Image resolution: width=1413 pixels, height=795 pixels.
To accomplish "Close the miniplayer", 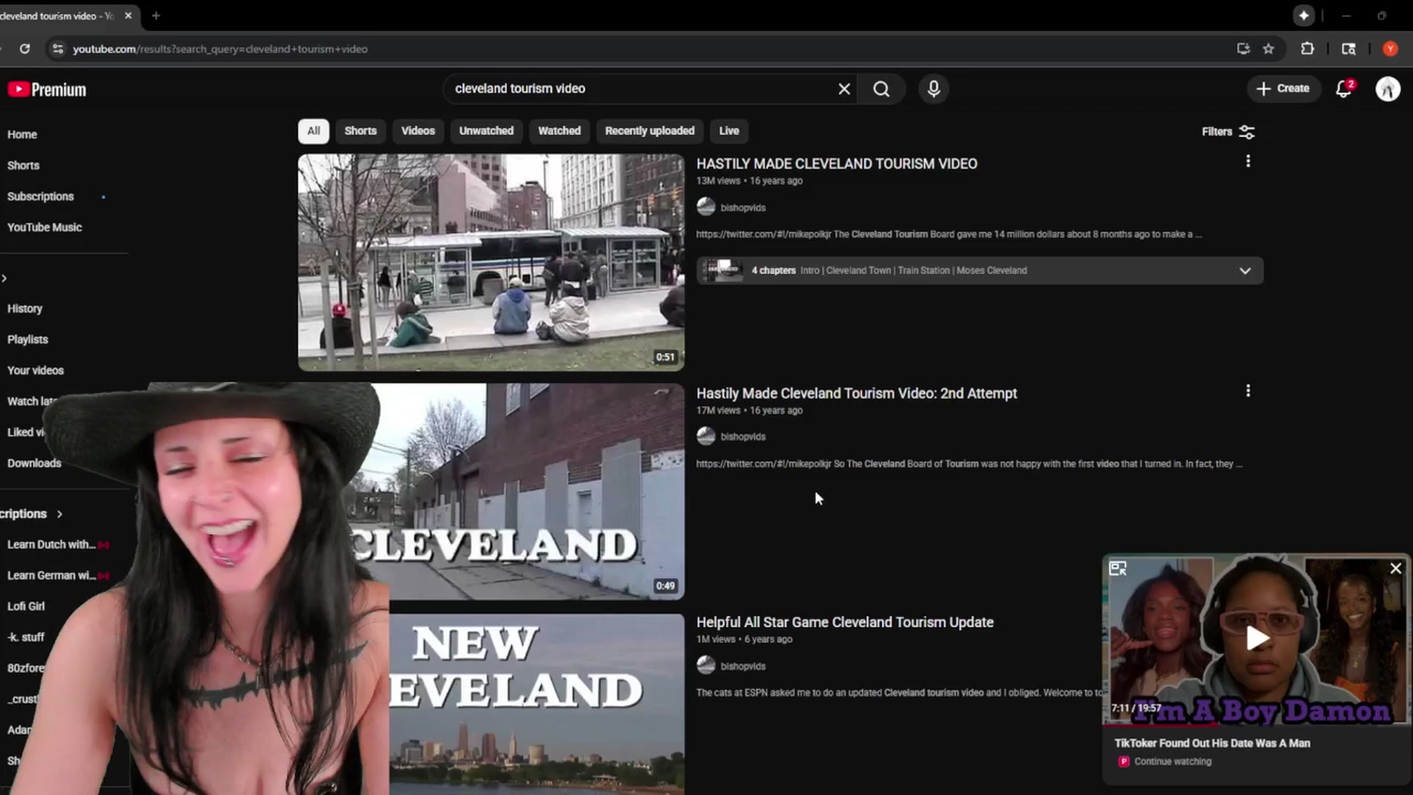I will [1395, 568].
